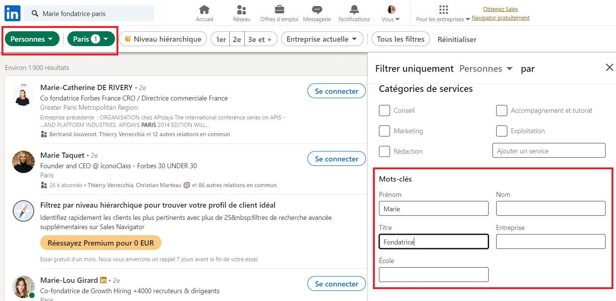Tick the Accompagnement et tutorat checkbox
The width and height of the screenshot is (616, 301).
coord(501,111)
